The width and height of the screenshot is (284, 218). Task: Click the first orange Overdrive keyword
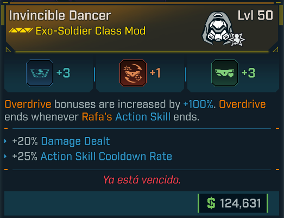pyautogui.click(x=28, y=104)
